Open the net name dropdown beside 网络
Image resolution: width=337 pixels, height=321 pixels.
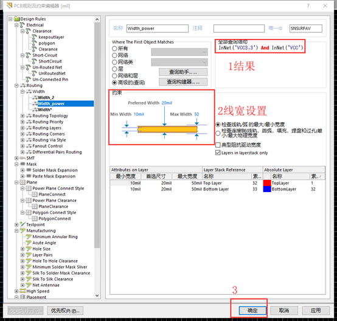[179, 52]
